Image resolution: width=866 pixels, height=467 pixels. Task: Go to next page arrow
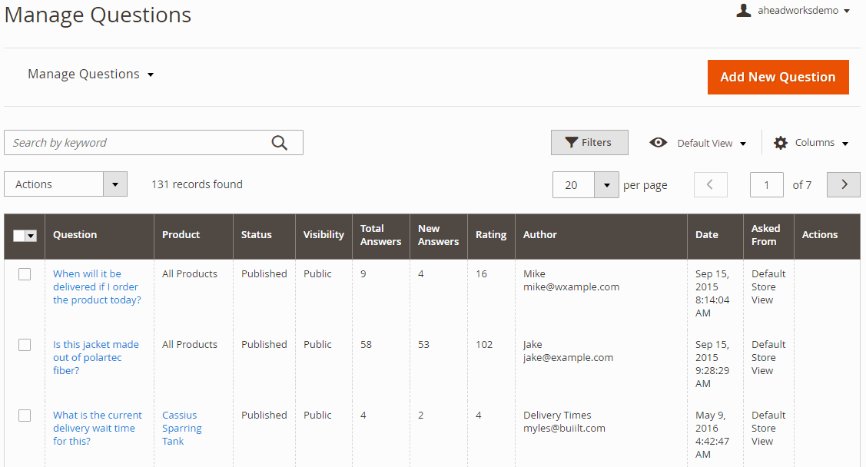coord(843,184)
